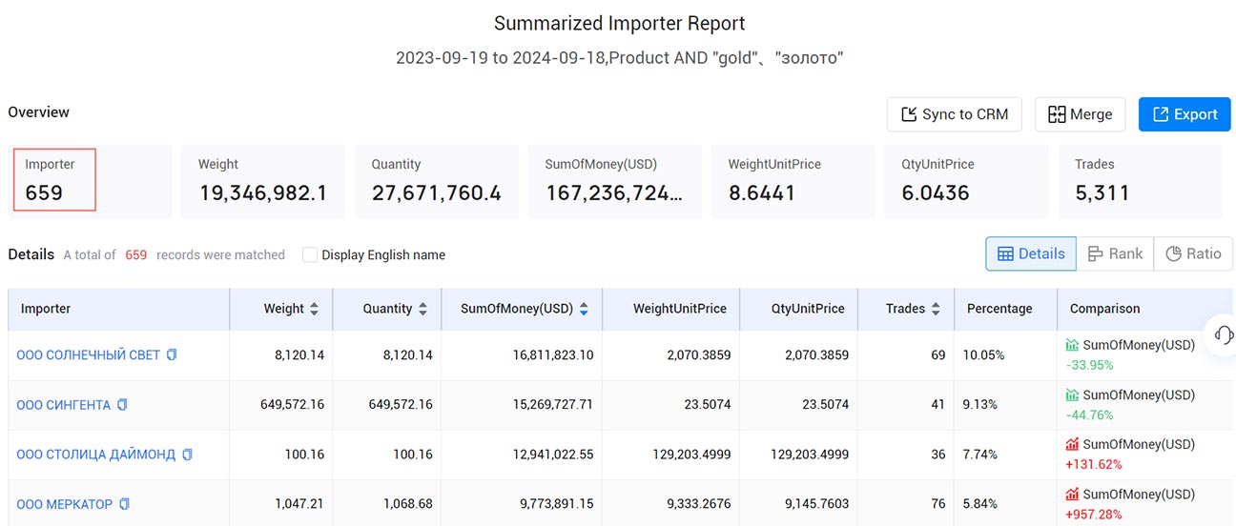This screenshot has height=526, width=1236.
Task: Open importer ООО СИНГЕНТА
Action: tap(64, 404)
